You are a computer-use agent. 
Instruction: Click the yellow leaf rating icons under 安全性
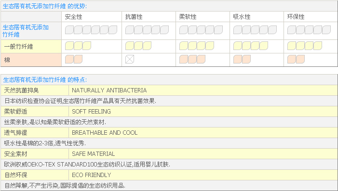(78, 46)
